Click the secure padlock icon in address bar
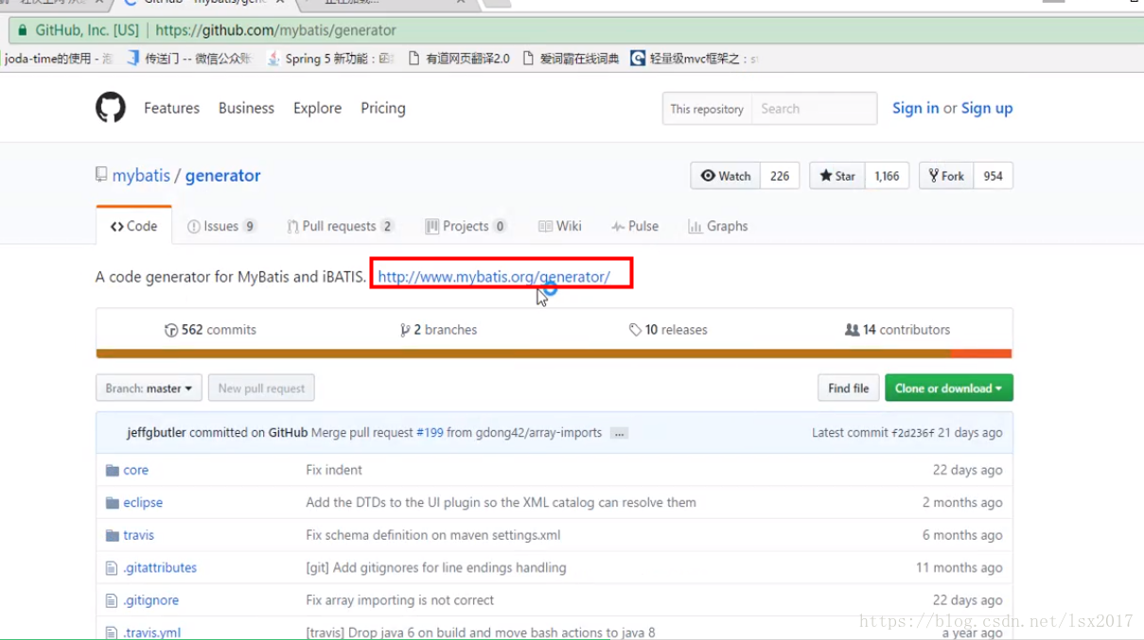The image size is (1144, 640). pyautogui.click(x=22, y=30)
